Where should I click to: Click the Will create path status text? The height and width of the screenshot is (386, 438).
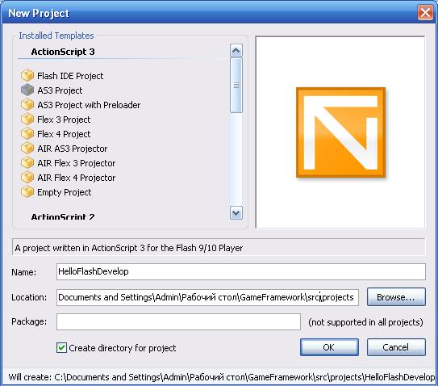click(221, 377)
